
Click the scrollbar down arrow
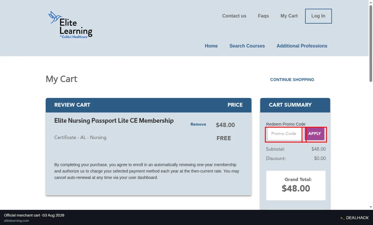click(371, 207)
